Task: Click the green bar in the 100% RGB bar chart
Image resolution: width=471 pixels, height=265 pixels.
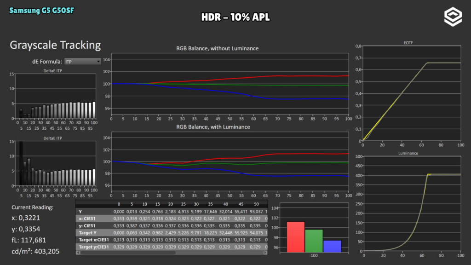Action: pyautogui.click(x=314, y=241)
